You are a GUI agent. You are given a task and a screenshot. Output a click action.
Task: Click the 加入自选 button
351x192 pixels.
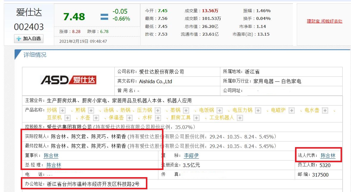pos(29,39)
